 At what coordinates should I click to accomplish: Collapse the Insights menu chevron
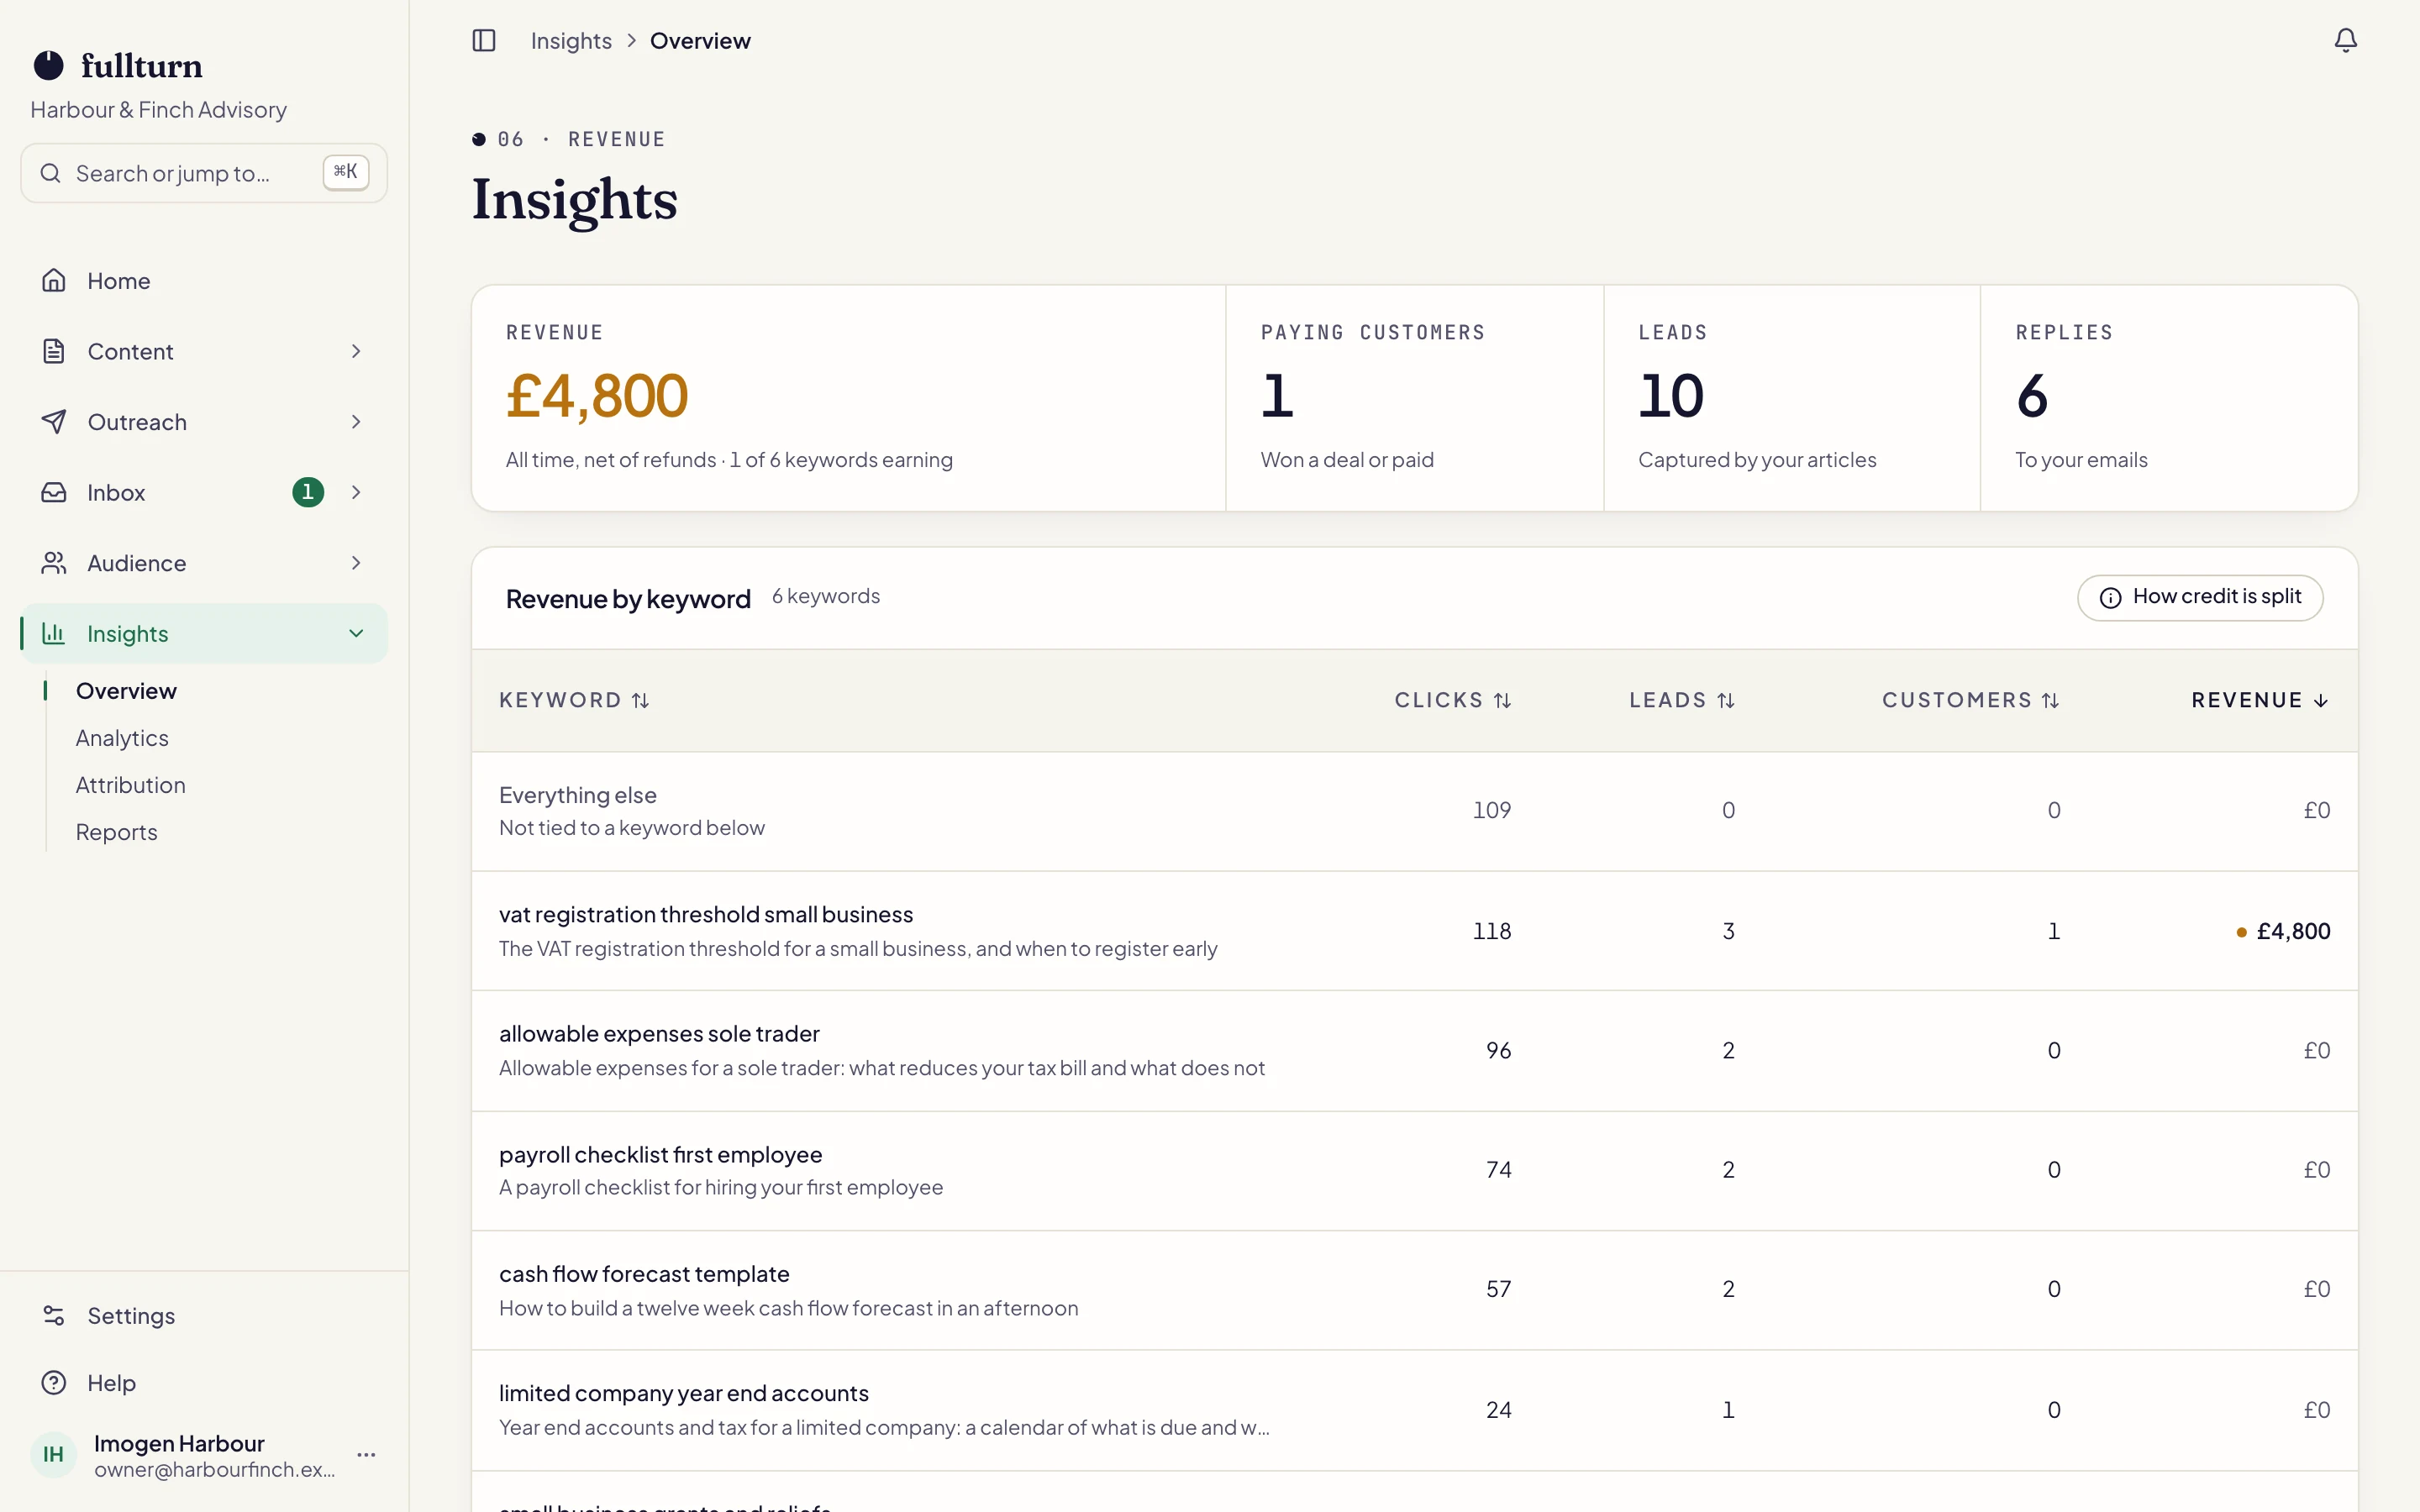click(356, 633)
